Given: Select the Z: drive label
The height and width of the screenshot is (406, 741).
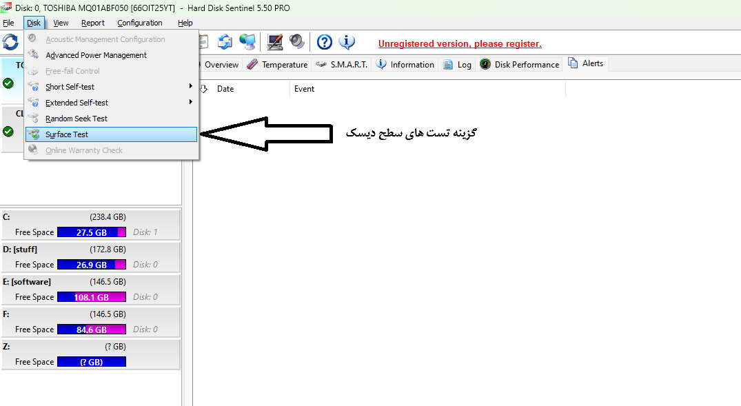Looking at the screenshot, I should pos(6,347).
